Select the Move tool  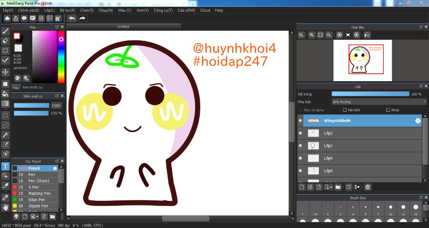(5, 72)
